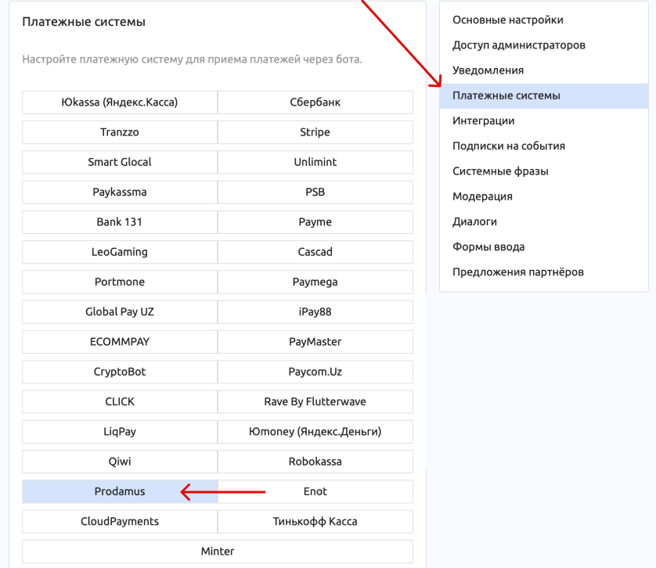Select the Сбербанк payment button
The height and width of the screenshot is (568, 656).
(315, 102)
